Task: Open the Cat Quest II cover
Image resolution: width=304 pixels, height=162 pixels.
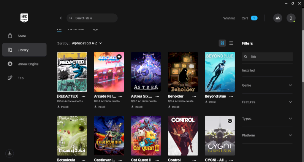Action: coord(146,136)
